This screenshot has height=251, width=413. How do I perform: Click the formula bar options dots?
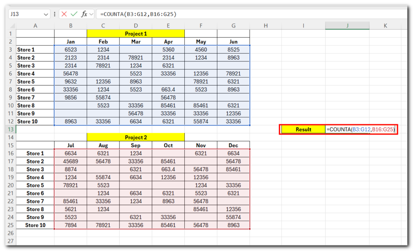[54, 14]
